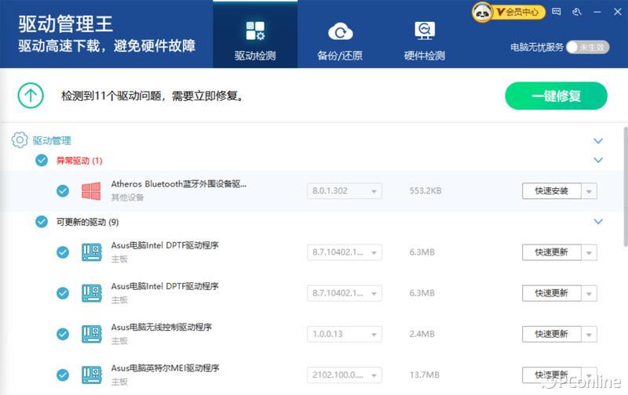Open the feedback message icon in title bar

pyautogui.click(x=557, y=12)
